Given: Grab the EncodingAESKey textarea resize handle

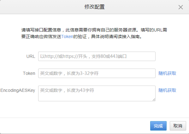Looking at the screenshot, I should [154, 99].
